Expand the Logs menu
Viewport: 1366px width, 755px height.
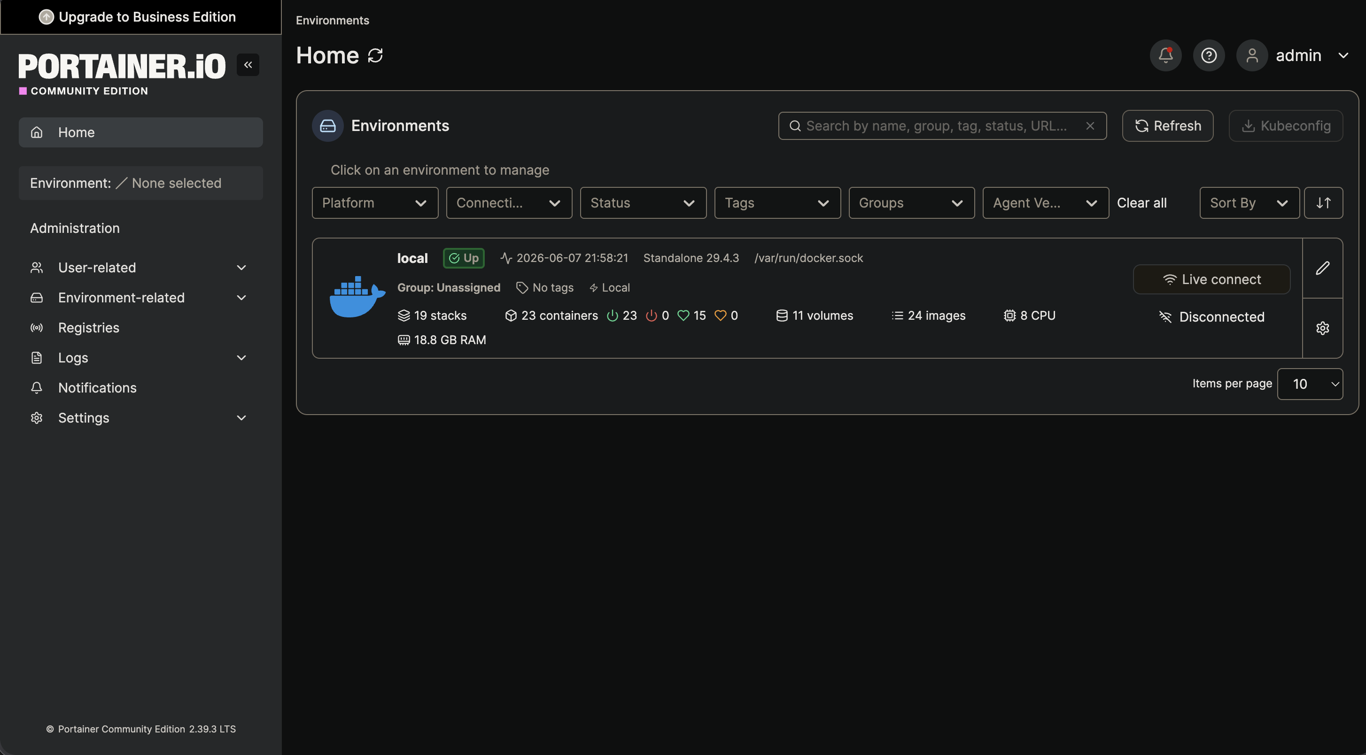pos(140,358)
